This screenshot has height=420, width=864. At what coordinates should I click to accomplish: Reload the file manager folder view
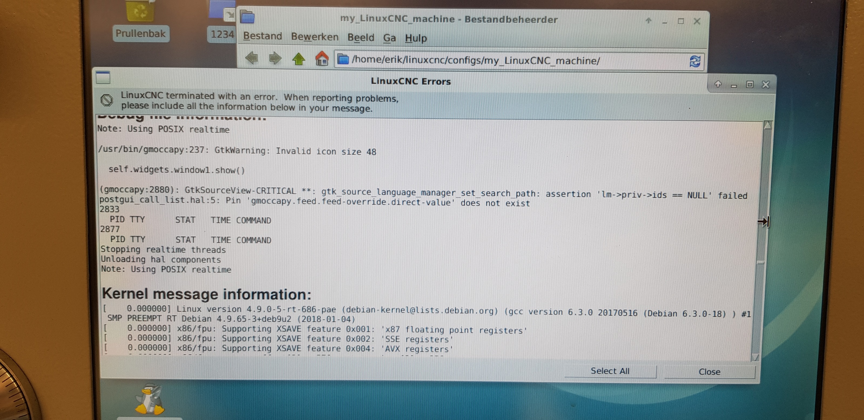(x=695, y=62)
